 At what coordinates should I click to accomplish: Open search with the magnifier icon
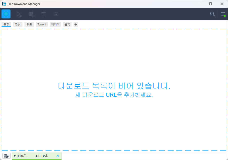click(x=212, y=14)
